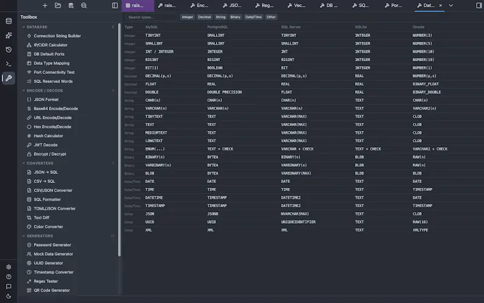Click the JSON Format braces icon
484x303 pixels.
click(29, 99)
